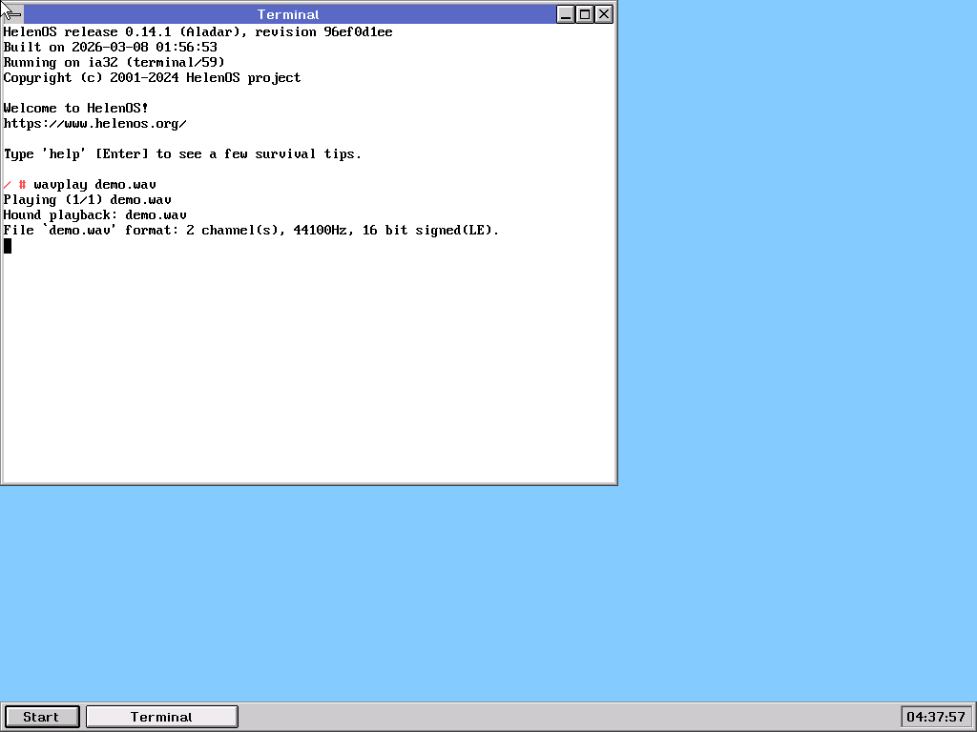This screenshot has height=732, width=977.
Task: Click the 'Type help' survival tips line
Action: point(182,154)
